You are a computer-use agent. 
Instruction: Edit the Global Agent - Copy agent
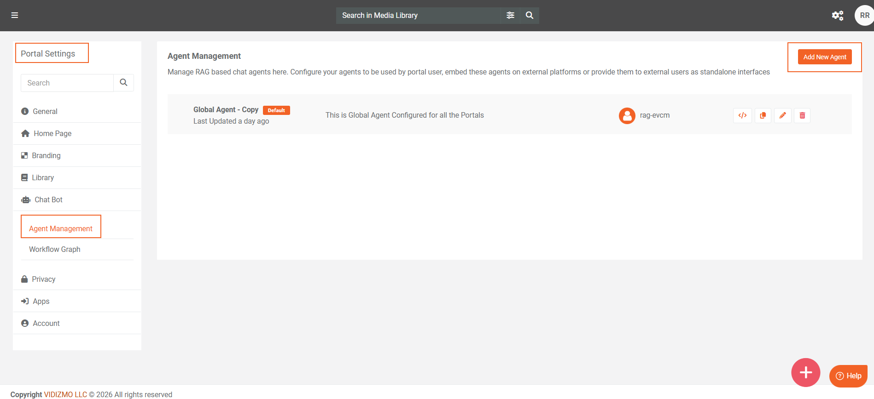pyautogui.click(x=782, y=115)
